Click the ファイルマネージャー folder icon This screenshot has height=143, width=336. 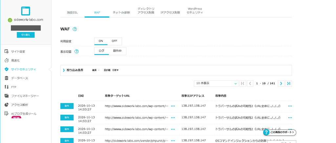(7, 96)
